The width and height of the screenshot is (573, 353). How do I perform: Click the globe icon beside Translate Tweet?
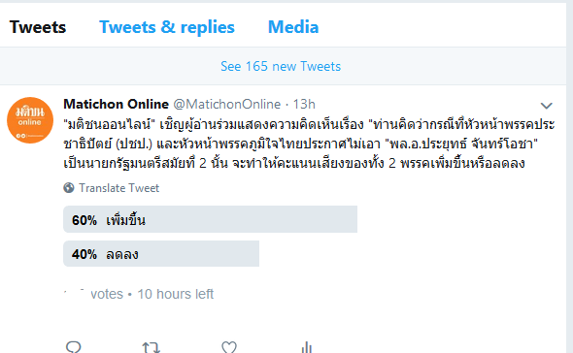tap(69, 187)
